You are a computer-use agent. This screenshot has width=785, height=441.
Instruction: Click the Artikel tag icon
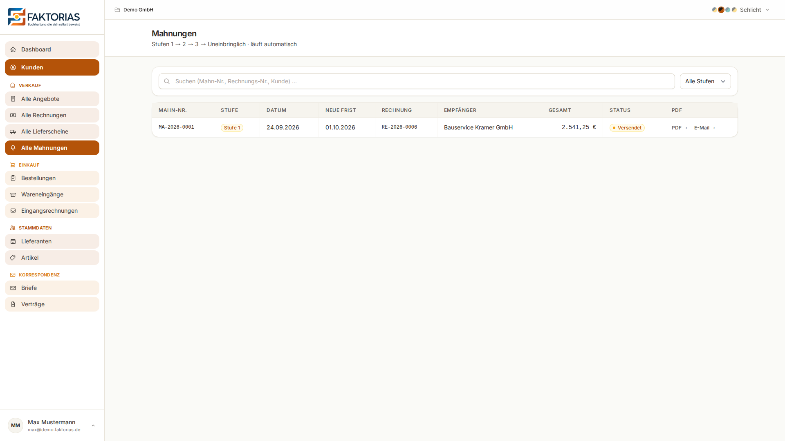13,258
